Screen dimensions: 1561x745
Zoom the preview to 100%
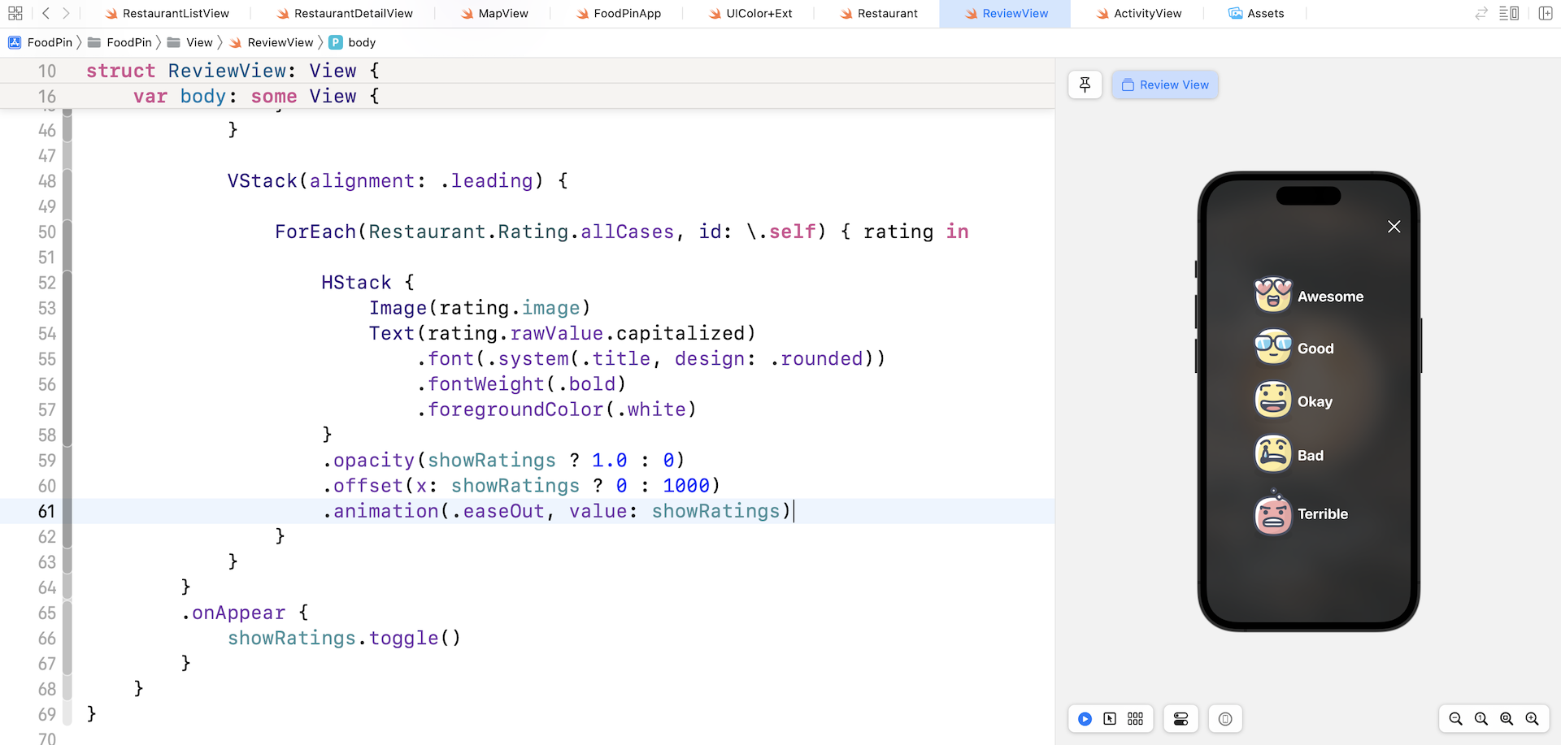coord(1481,719)
